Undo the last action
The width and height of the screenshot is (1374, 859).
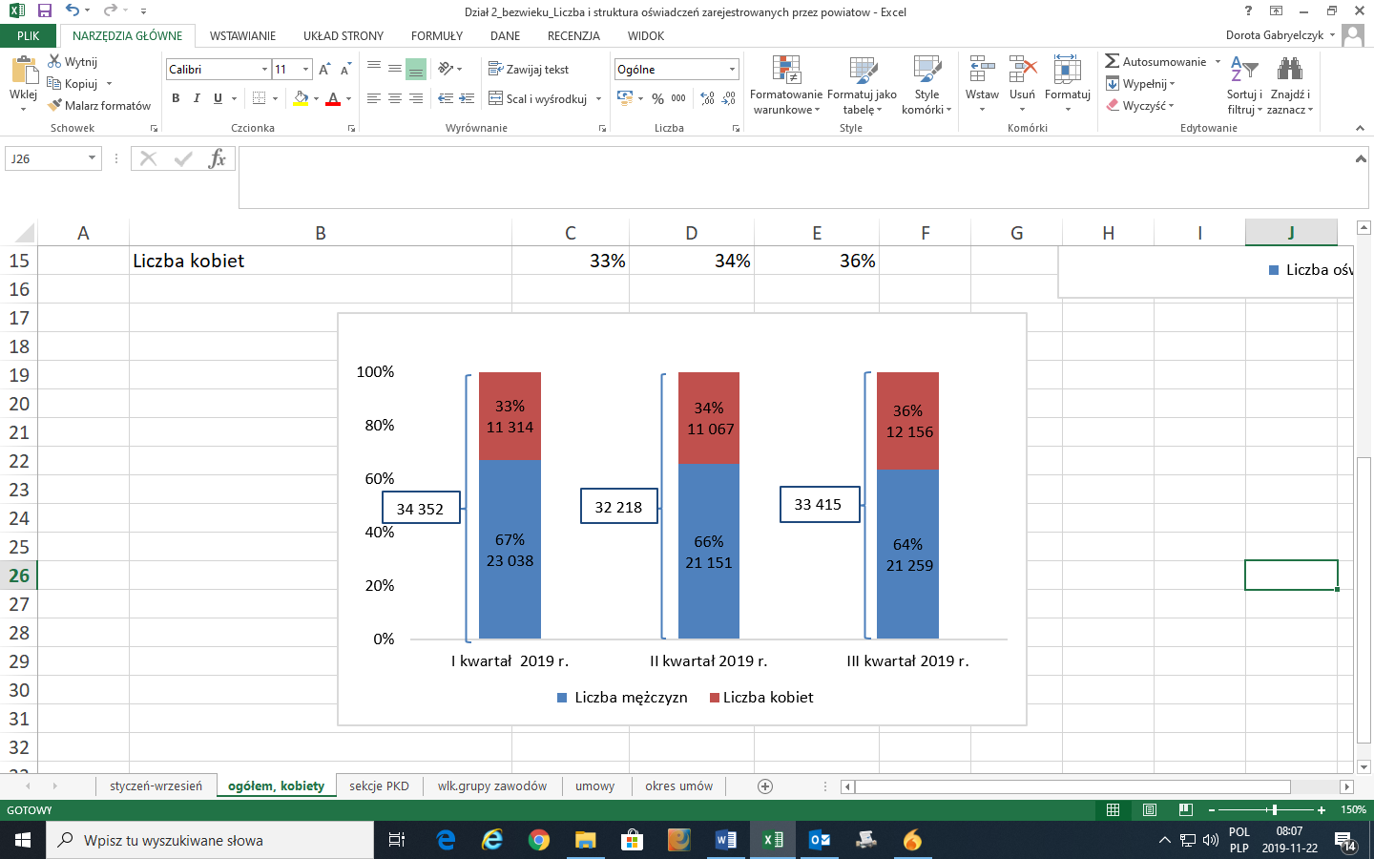point(73,10)
